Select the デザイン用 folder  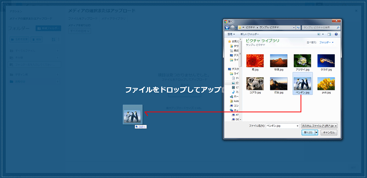[x=34, y=75]
